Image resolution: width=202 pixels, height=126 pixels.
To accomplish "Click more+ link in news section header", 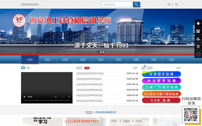I will 136,68.
